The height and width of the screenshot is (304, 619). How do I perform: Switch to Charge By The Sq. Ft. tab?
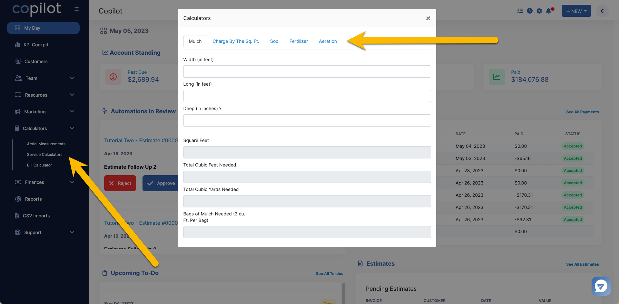[x=236, y=41]
